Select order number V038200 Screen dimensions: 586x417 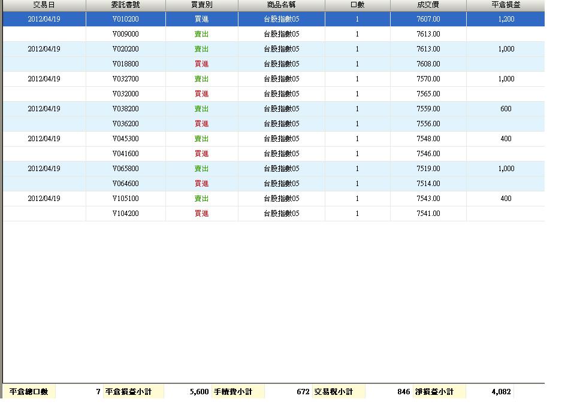pos(126,109)
